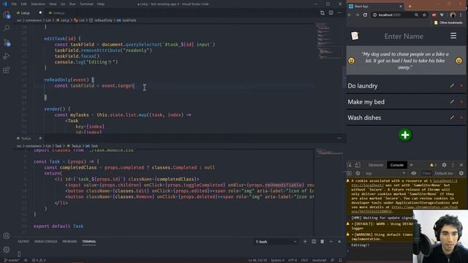Image resolution: width=468 pixels, height=263 pixels.
Task: Add a new terminal with plus icon
Action: [305, 242]
